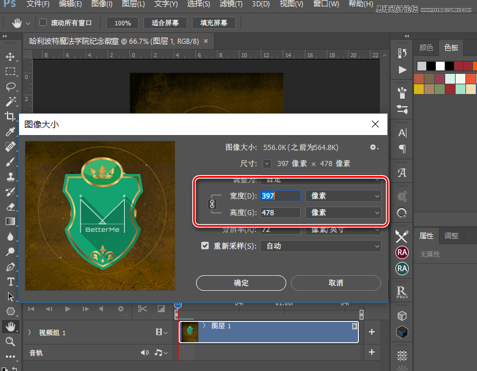The width and height of the screenshot is (477, 371).
Task: Click the 确定 button
Action: click(241, 283)
